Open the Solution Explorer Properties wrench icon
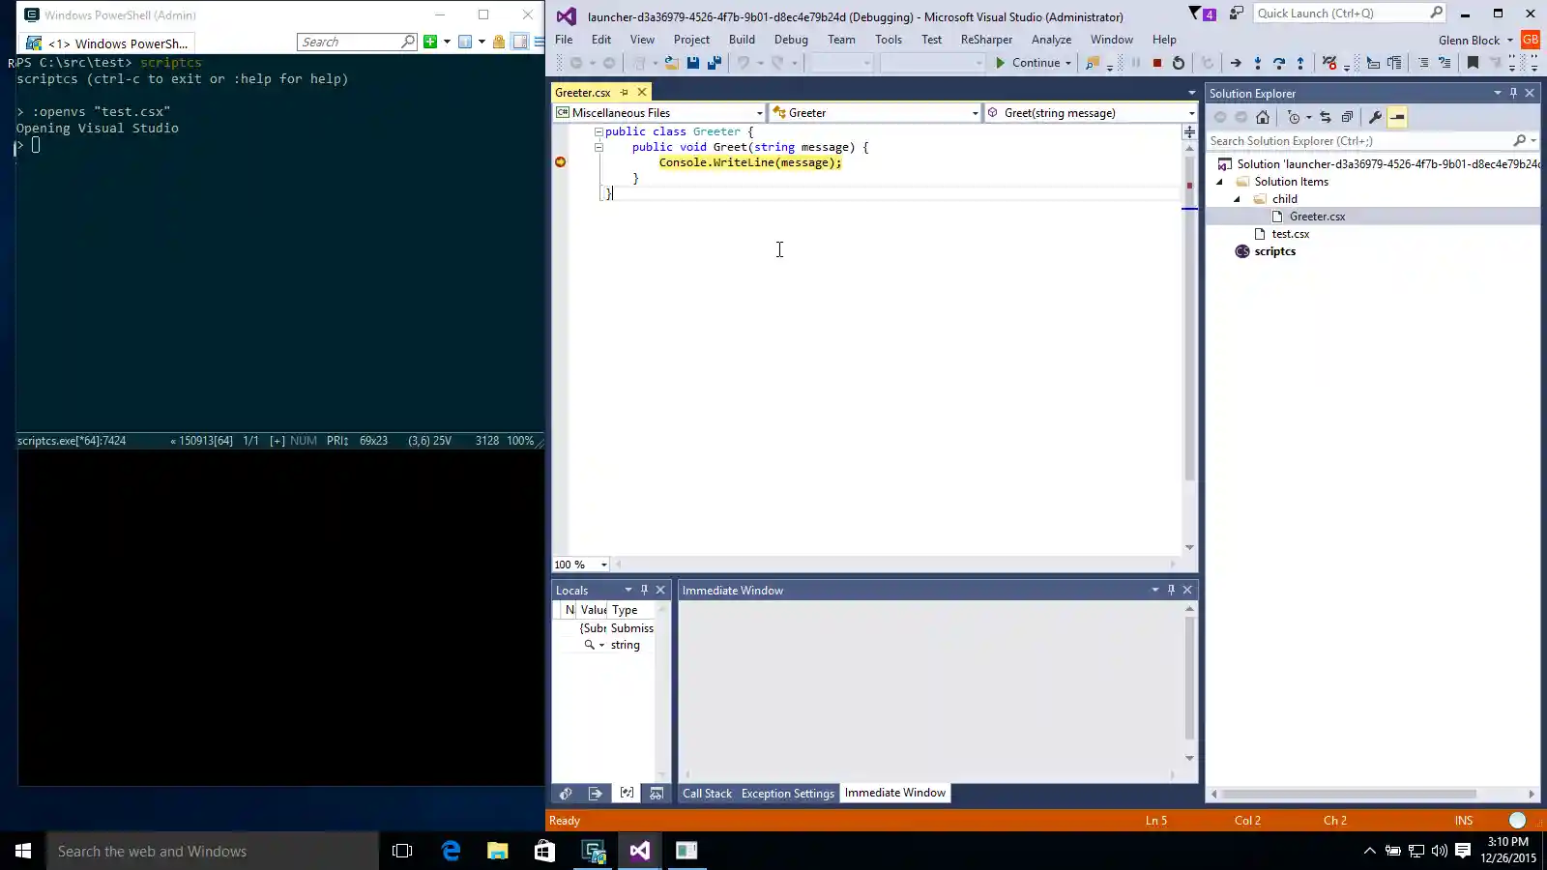 coord(1375,117)
